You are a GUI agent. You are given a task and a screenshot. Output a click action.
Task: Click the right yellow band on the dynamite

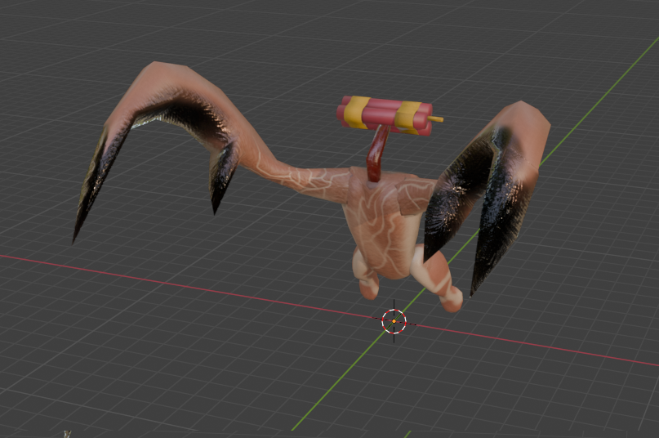tap(407, 118)
